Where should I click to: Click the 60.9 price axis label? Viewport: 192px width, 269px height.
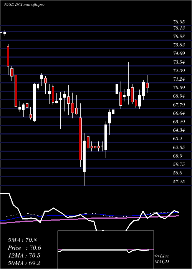pyautogui.click(x=178, y=156)
